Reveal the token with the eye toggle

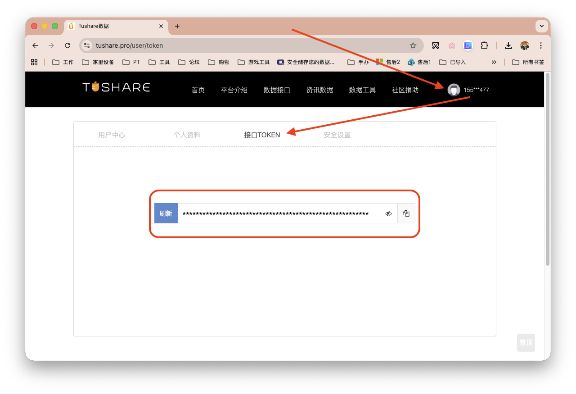tap(388, 213)
